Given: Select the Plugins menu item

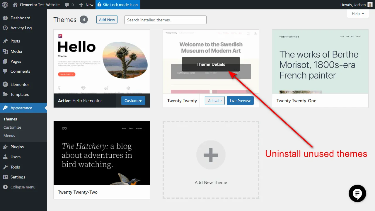Looking at the screenshot, I should pos(23,147).
